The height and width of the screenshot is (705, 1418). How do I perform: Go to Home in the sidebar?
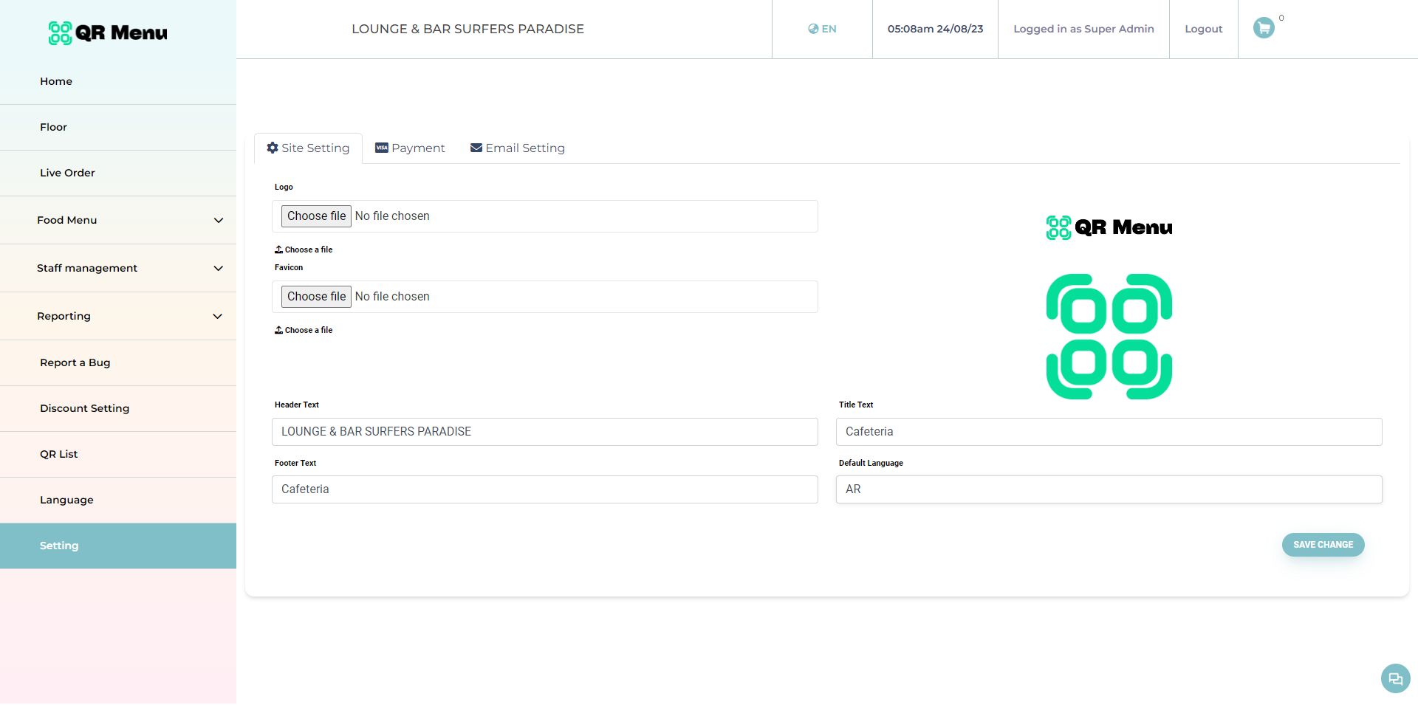tap(118, 81)
